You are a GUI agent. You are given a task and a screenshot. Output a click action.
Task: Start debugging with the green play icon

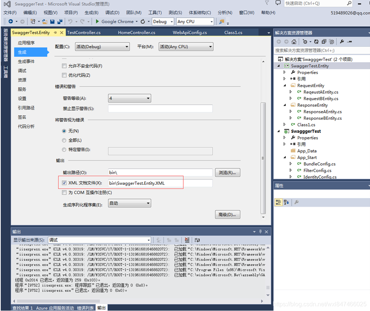[x=97, y=21]
